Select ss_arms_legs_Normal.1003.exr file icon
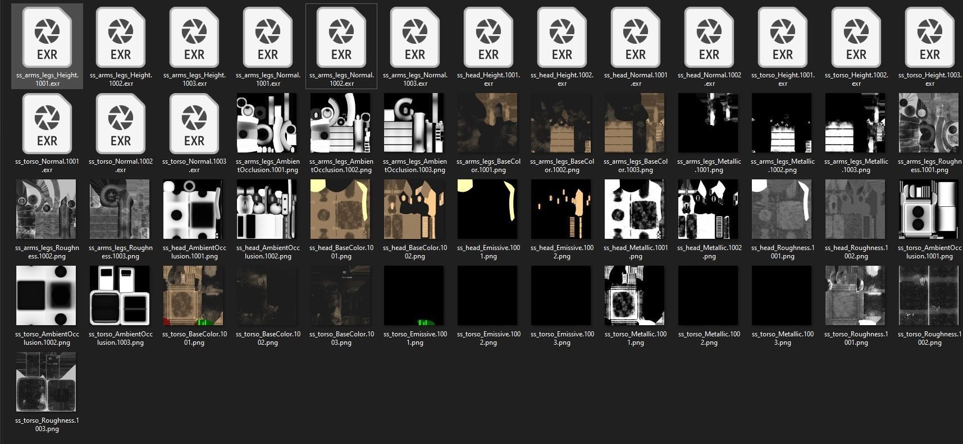963x444 pixels. pyautogui.click(x=415, y=37)
